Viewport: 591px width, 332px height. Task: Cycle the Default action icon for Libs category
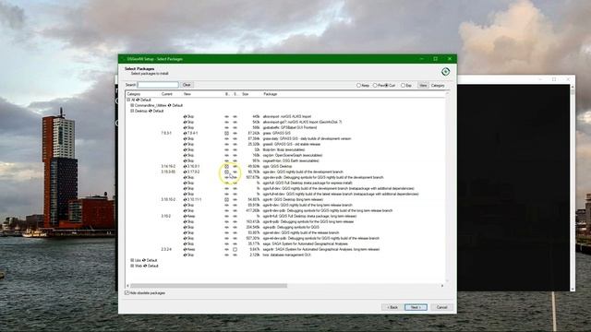144,260
